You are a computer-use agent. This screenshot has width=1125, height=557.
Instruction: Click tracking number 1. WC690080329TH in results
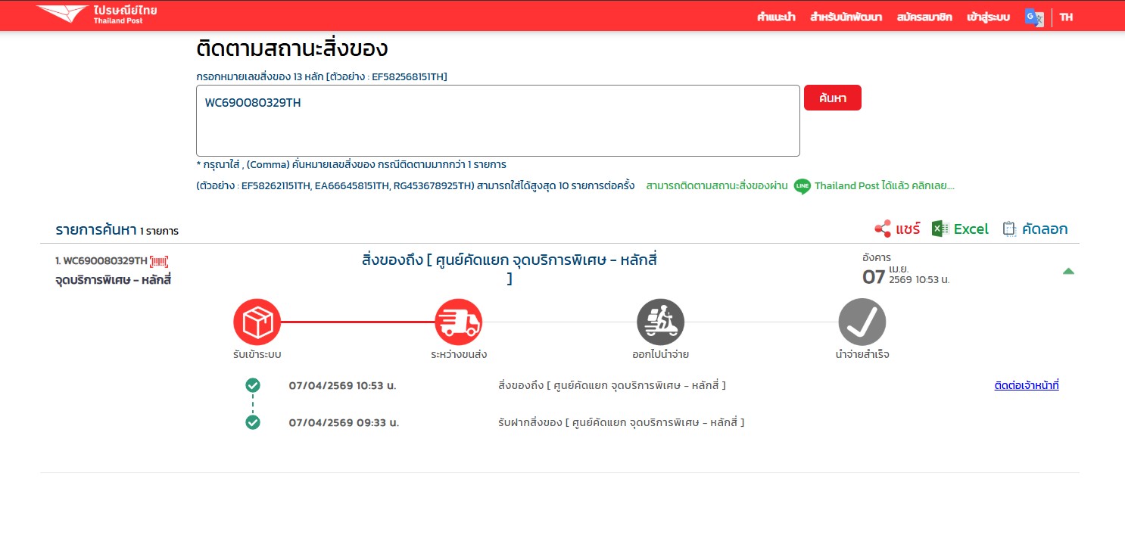pos(101,261)
